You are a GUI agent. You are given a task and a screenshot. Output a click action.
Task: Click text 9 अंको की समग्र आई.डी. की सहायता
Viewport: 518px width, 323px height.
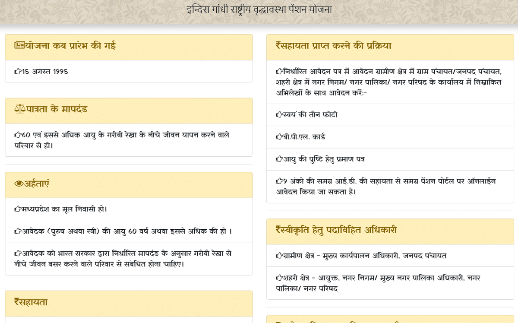pyautogui.click(x=386, y=186)
